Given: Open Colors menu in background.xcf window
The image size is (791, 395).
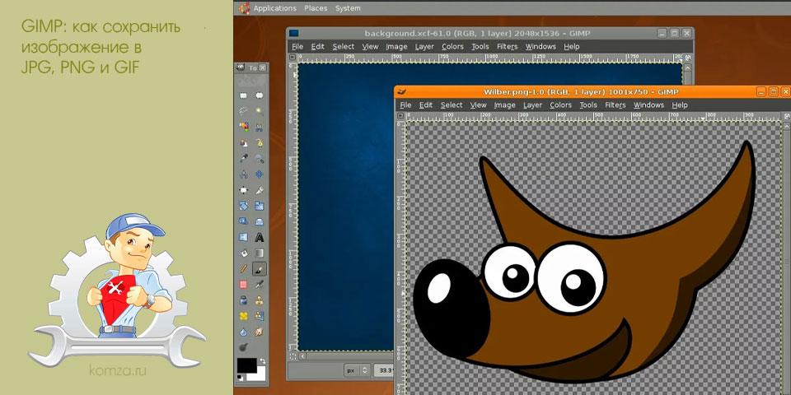Looking at the screenshot, I should point(452,46).
